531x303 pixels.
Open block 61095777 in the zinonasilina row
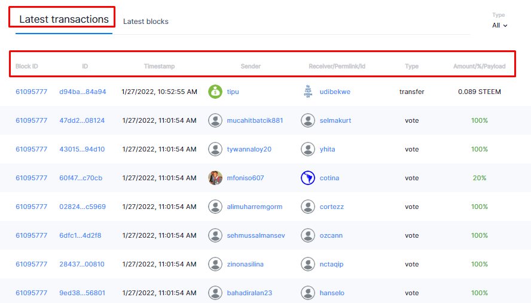(31, 264)
